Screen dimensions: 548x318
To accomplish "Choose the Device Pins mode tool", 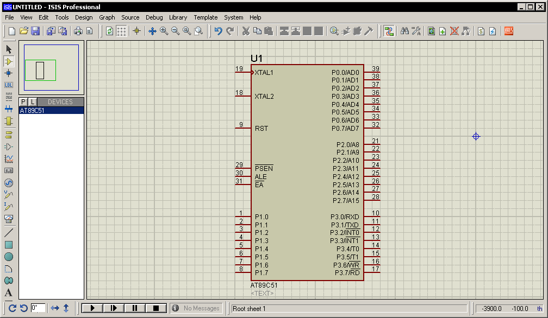I will (x=9, y=147).
